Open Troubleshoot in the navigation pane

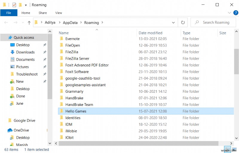(x=27, y=74)
